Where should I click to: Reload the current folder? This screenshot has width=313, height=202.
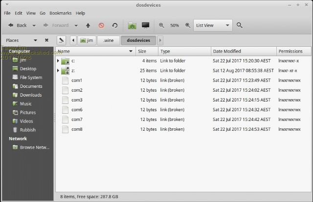coord(114,25)
